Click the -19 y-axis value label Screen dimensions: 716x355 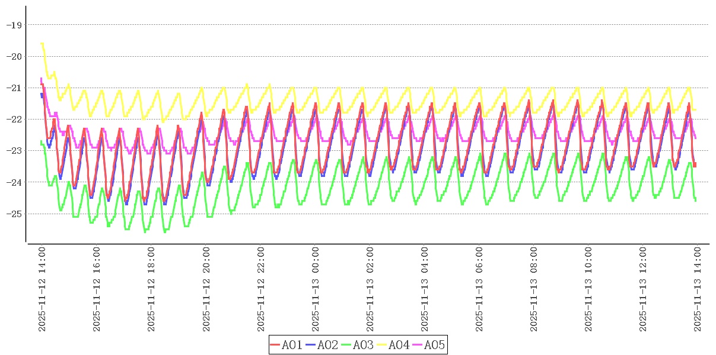click(13, 25)
